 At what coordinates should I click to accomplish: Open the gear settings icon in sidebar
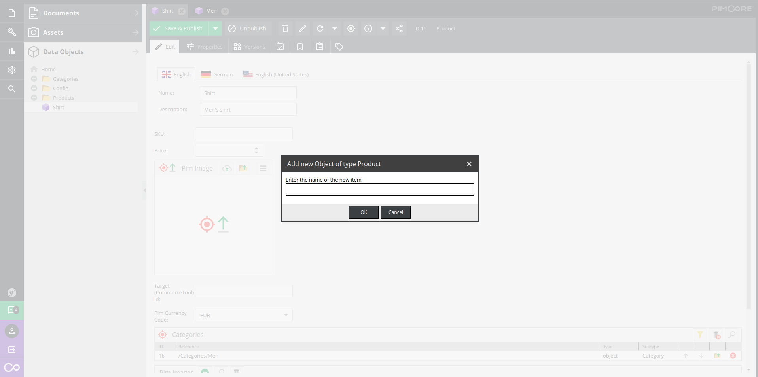tap(12, 70)
